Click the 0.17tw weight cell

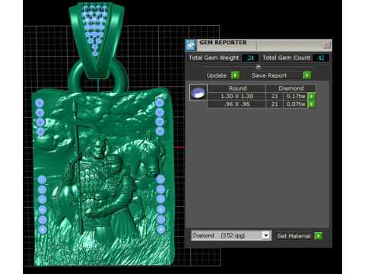296,97
